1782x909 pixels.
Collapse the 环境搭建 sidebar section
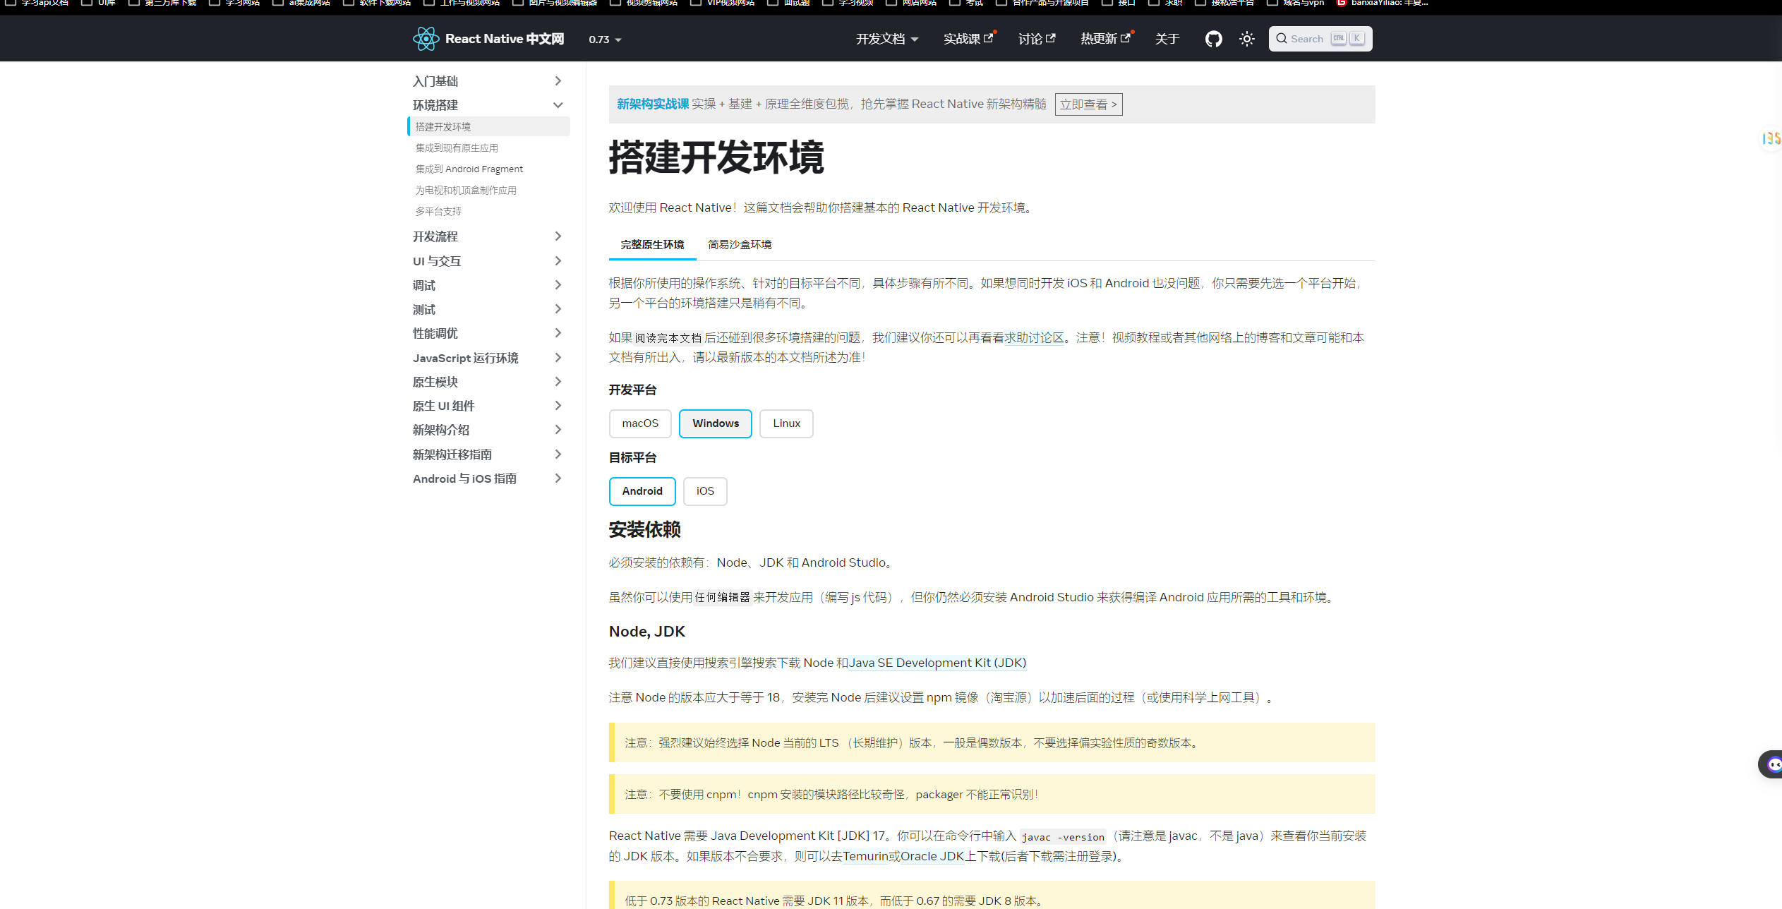tap(558, 104)
